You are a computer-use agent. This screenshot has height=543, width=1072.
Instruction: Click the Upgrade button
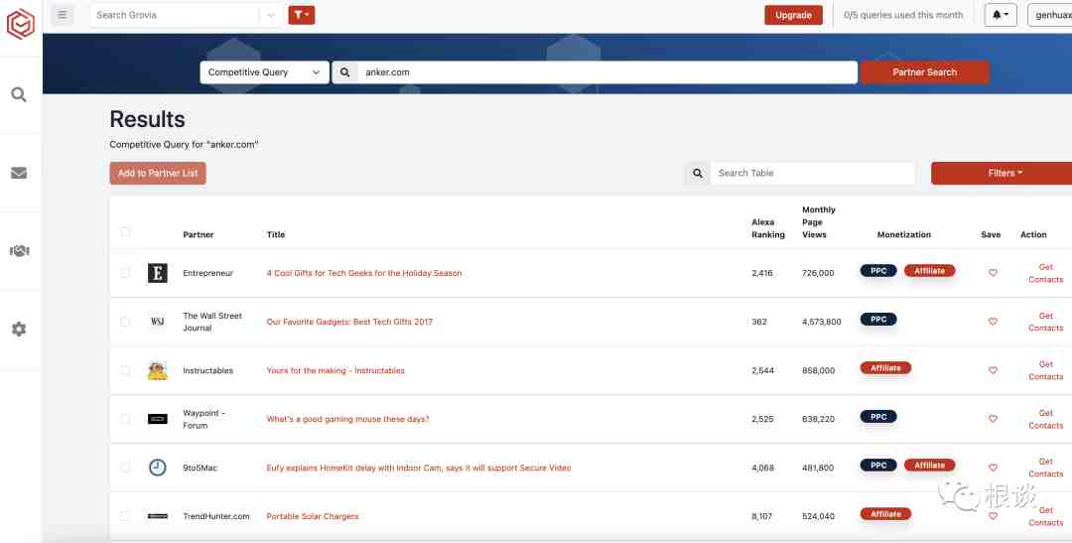click(x=793, y=14)
